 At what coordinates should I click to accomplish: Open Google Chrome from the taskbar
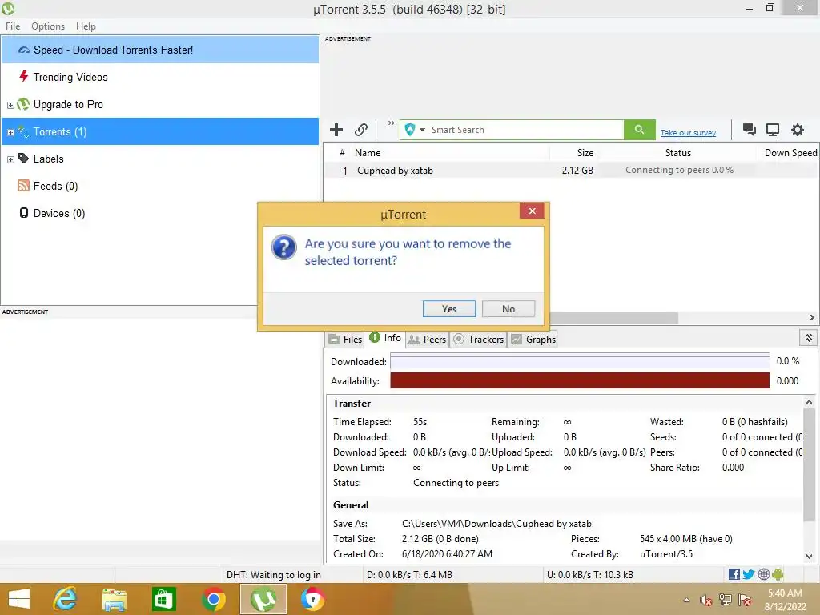tap(213, 599)
